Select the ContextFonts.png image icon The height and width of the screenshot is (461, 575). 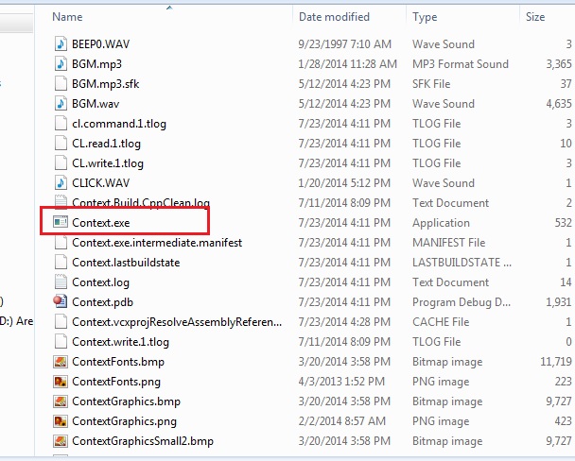tap(61, 382)
